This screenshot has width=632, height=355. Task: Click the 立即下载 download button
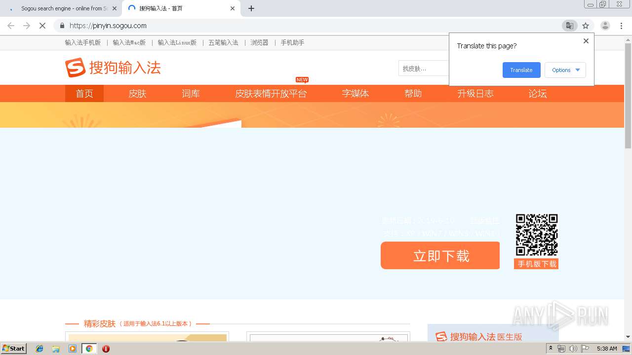point(440,255)
